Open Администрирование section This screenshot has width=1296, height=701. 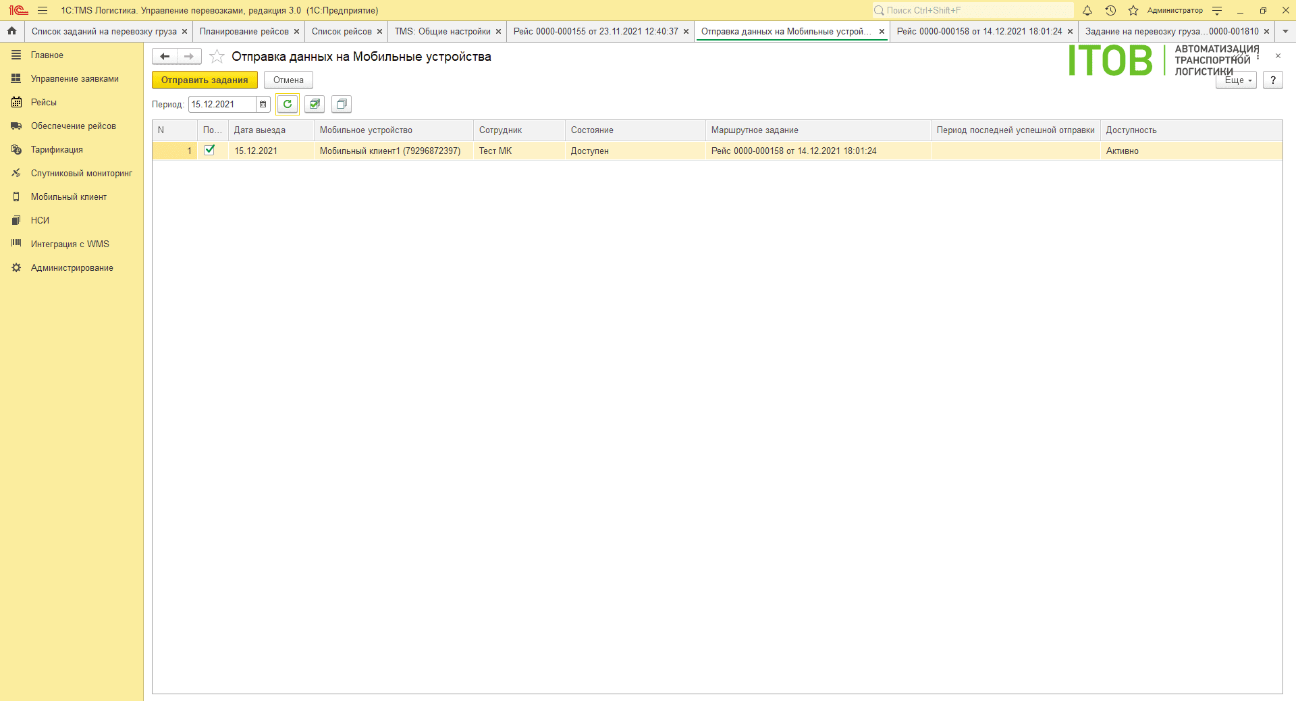click(72, 268)
